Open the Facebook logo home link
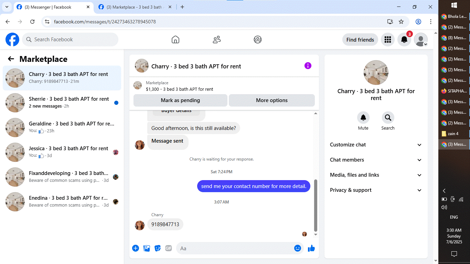Screen dimensions: 470x264 [12, 40]
